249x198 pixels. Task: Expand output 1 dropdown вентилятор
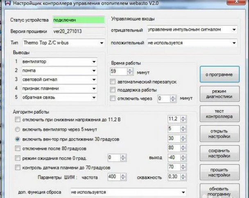click(x=59, y=61)
